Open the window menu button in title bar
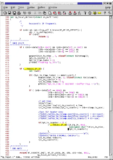This screenshot has width=113, height=160. 2,4
